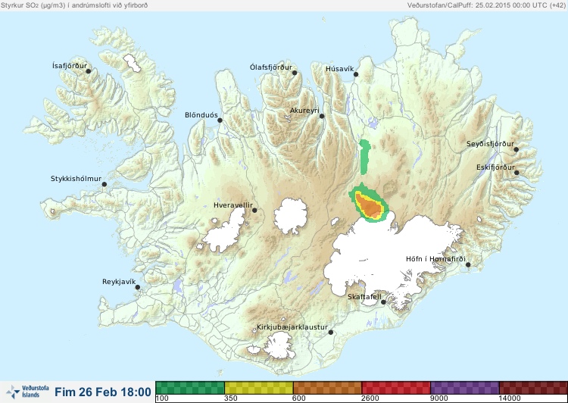Click the Reykjavík label text
The image size is (568, 403).
tap(119, 282)
